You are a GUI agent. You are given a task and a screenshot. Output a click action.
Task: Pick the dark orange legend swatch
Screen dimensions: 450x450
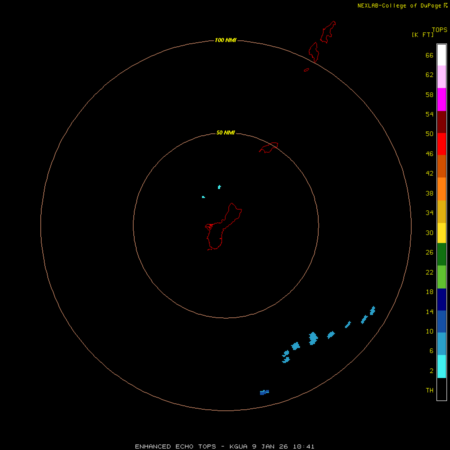[441, 166]
